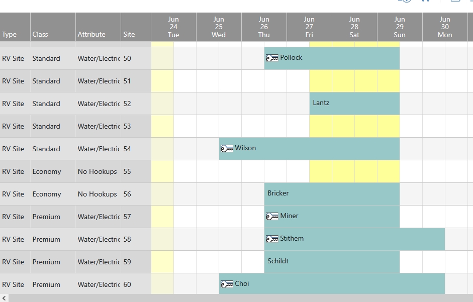Viewport: 473px width, 302px height.
Task: Select the Jun 28 Sat date header
Action: 354,27
